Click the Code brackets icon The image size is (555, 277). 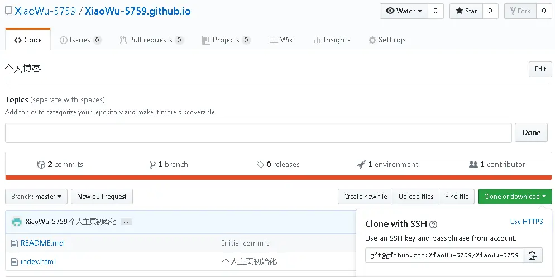click(18, 40)
